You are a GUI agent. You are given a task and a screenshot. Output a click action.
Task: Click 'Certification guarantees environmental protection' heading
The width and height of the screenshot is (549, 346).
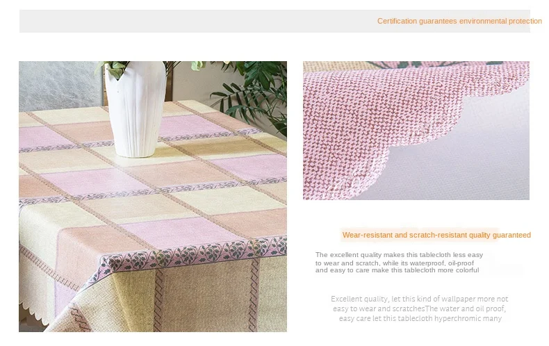pyautogui.click(x=459, y=21)
